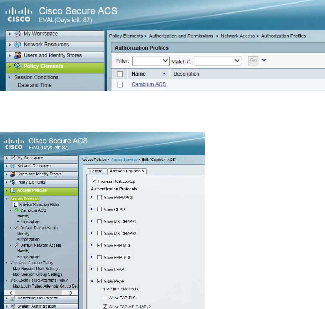This screenshot has height=309, width=325.
Task: Open Policy Elements menu in the top window
Action: pos(55,68)
